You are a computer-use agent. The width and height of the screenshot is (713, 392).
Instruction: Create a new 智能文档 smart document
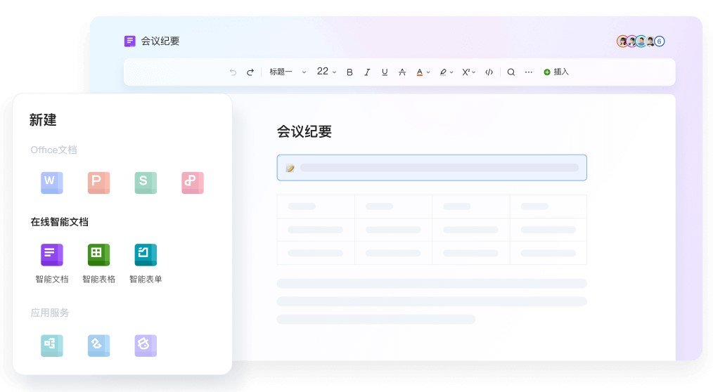coord(51,255)
